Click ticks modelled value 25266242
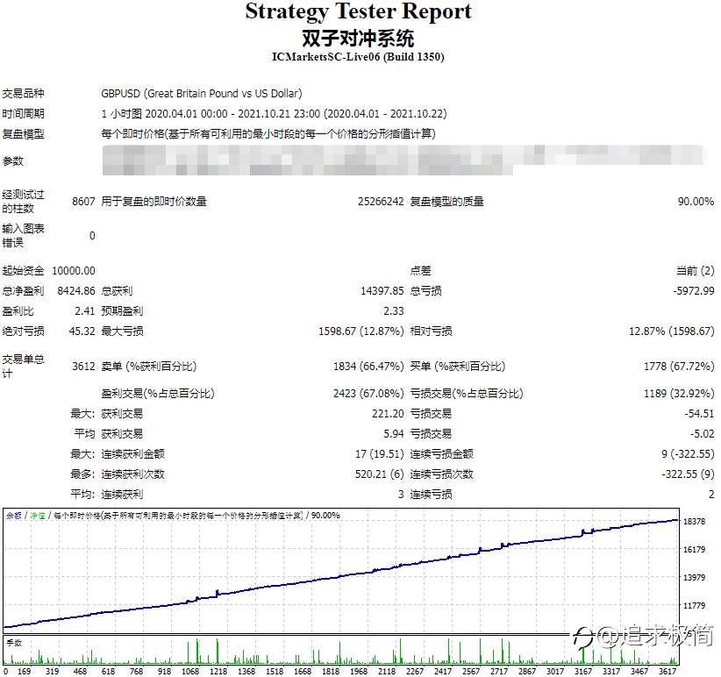Screen dimensions: 721x677 [x=381, y=202]
